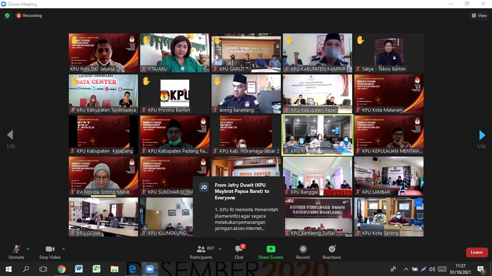Expand audio settings arrow beside Unmute

(x=28, y=249)
